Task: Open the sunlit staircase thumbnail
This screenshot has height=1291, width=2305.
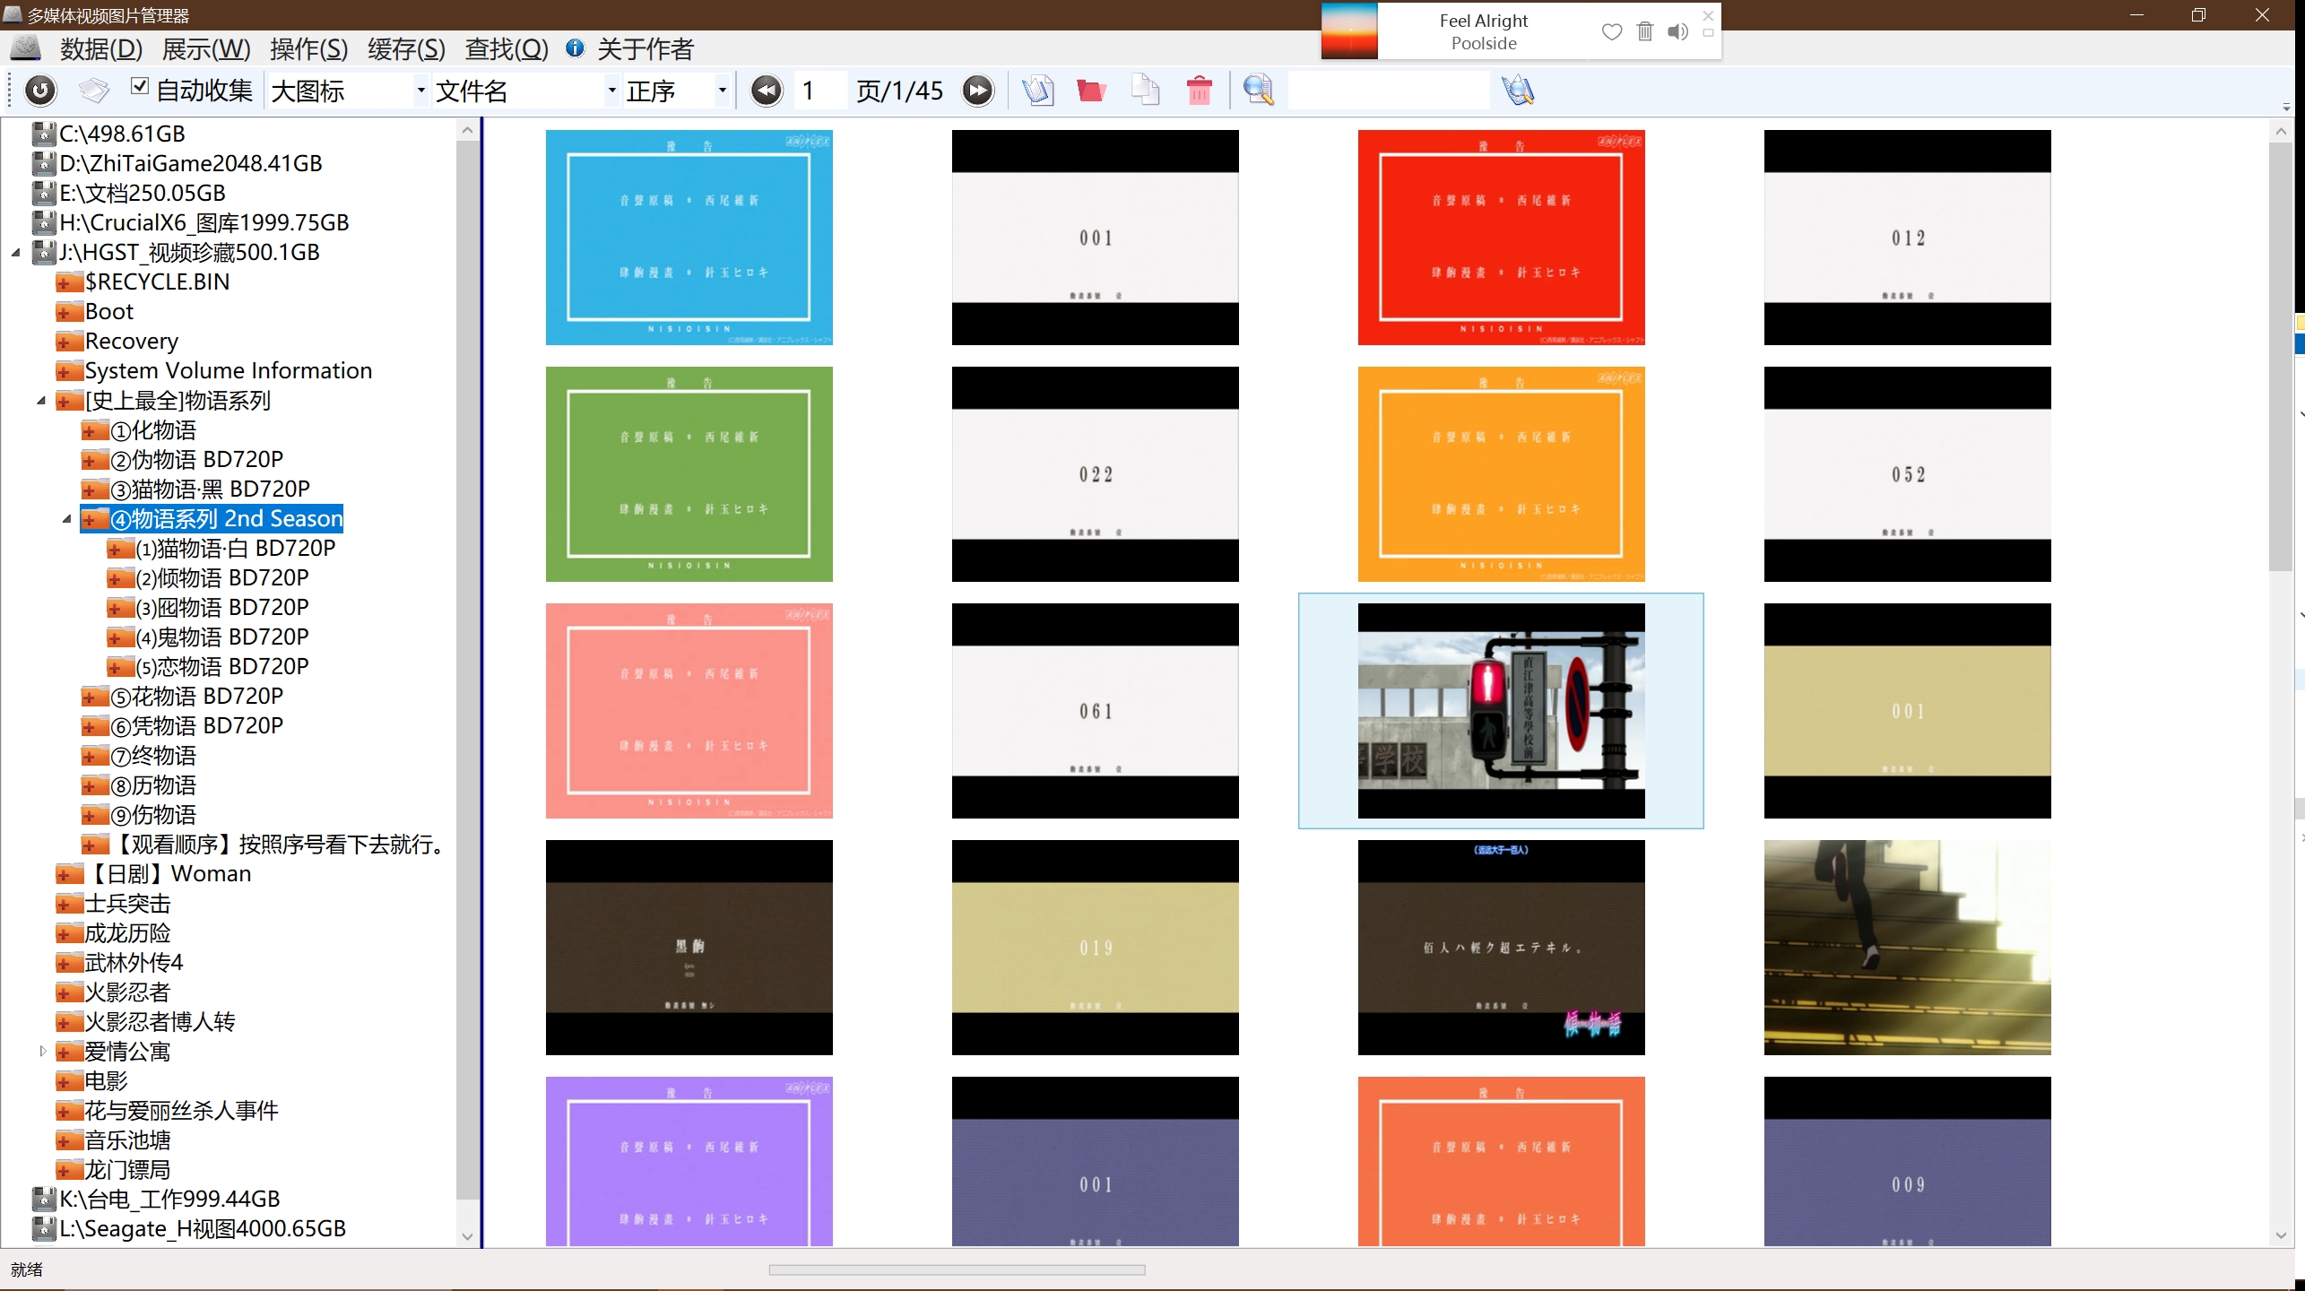Action: pyautogui.click(x=1907, y=948)
